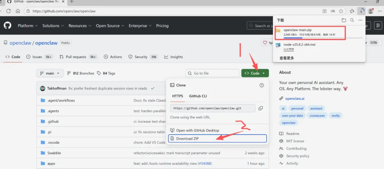The width and height of the screenshot is (384, 169).
Task: Open the main branch selector dropdown
Action: click(x=50, y=73)
